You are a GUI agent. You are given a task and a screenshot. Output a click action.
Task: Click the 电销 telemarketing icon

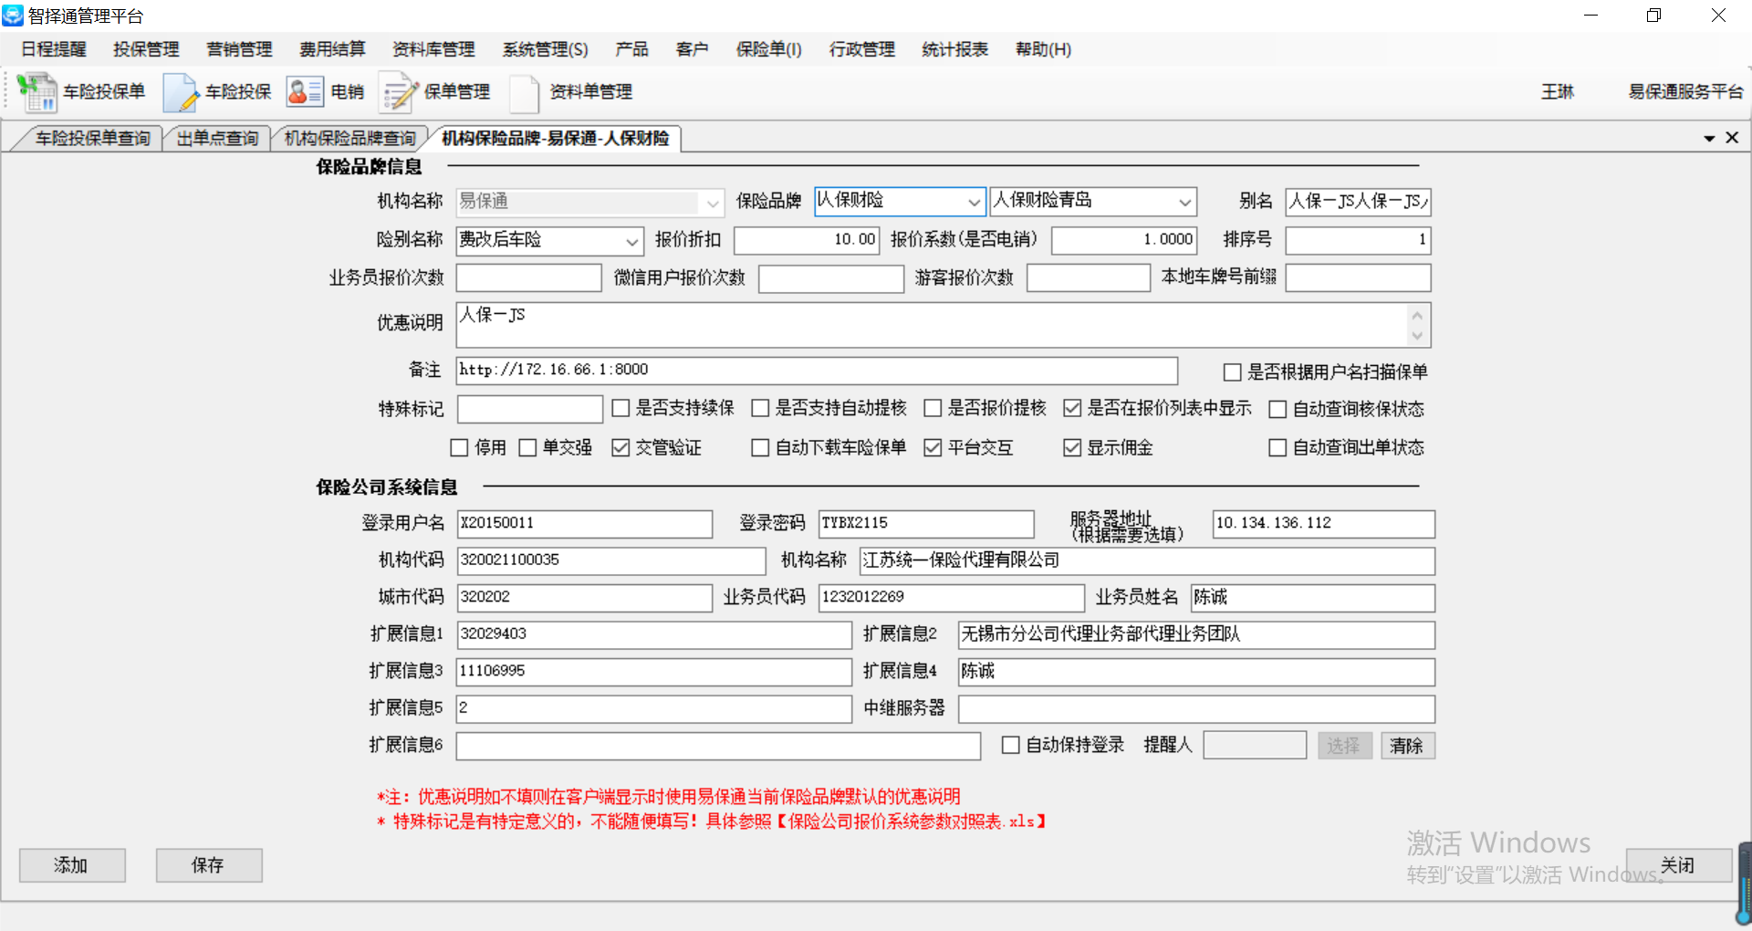305,92
